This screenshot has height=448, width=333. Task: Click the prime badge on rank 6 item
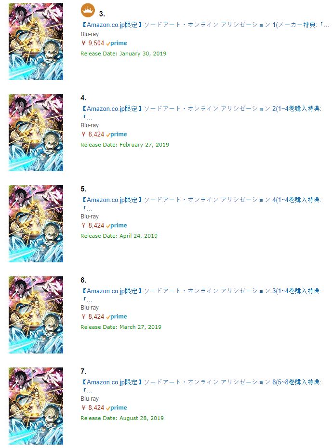click(x=117, y=317)
